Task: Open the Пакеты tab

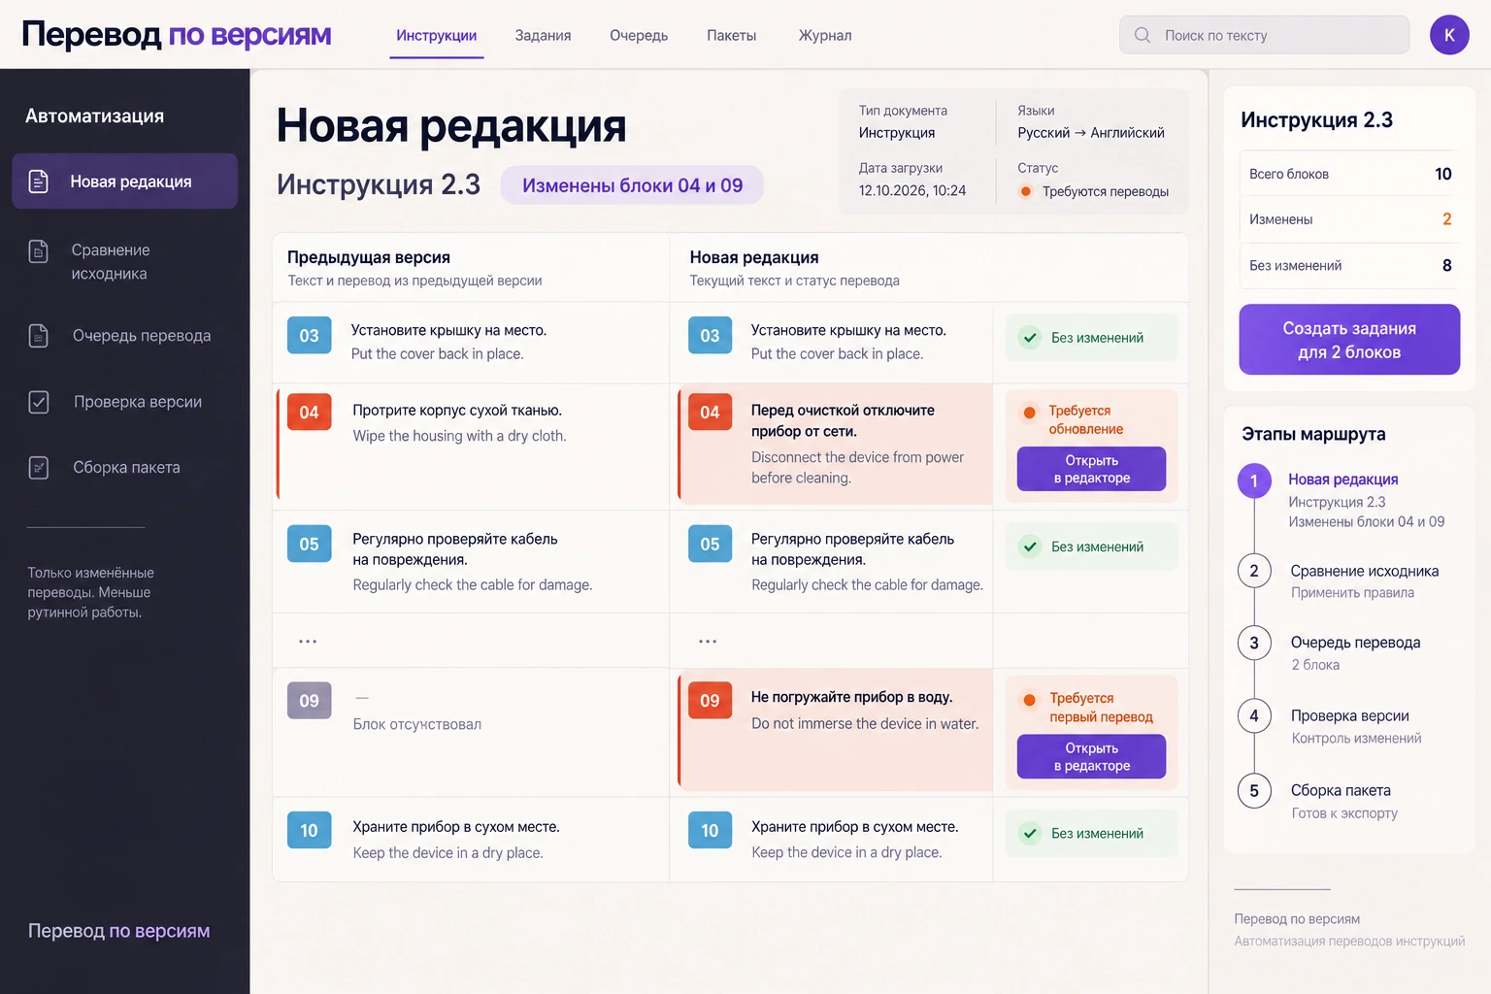Action: coord(732,36)
